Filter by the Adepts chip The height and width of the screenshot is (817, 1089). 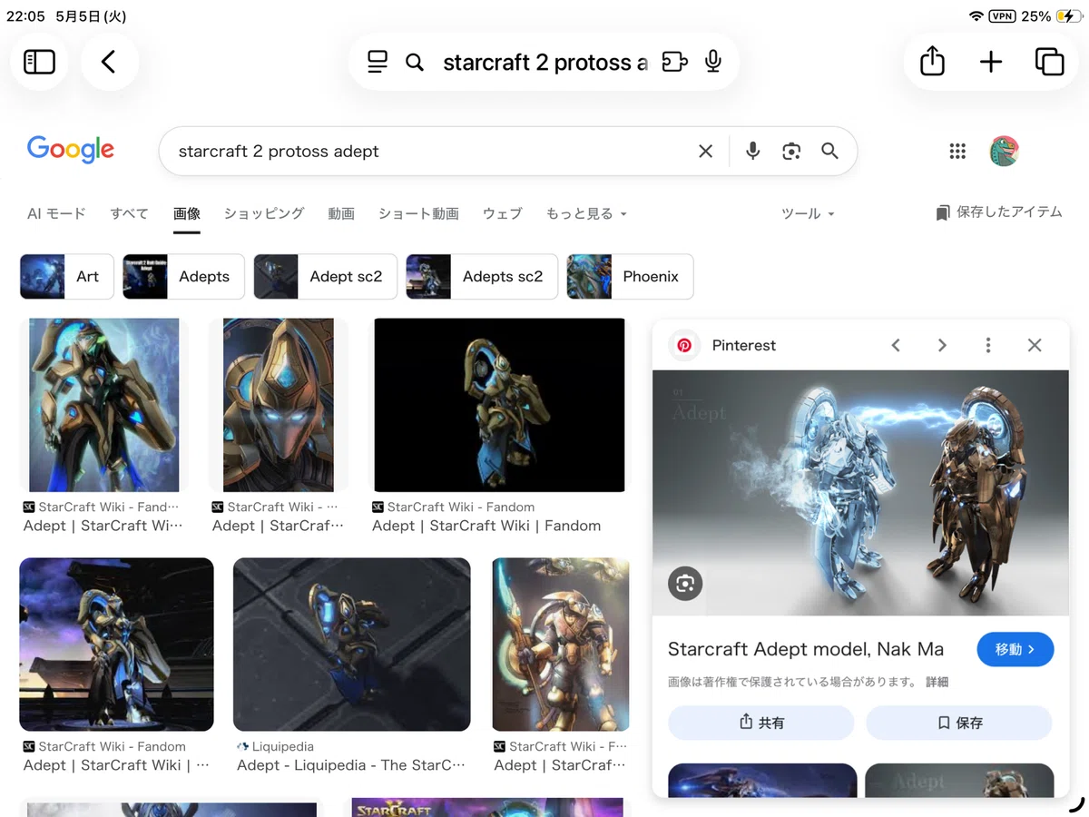183,277
